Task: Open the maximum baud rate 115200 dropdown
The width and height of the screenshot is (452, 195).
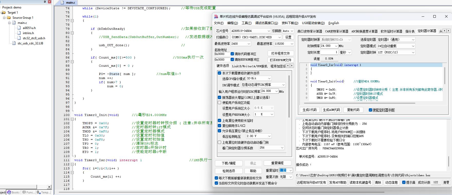Action: point(284,44)
